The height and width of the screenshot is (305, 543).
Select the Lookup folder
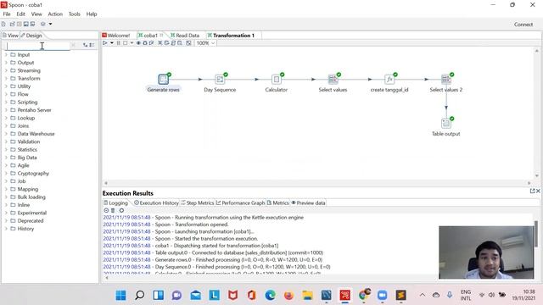coord(26,118)
